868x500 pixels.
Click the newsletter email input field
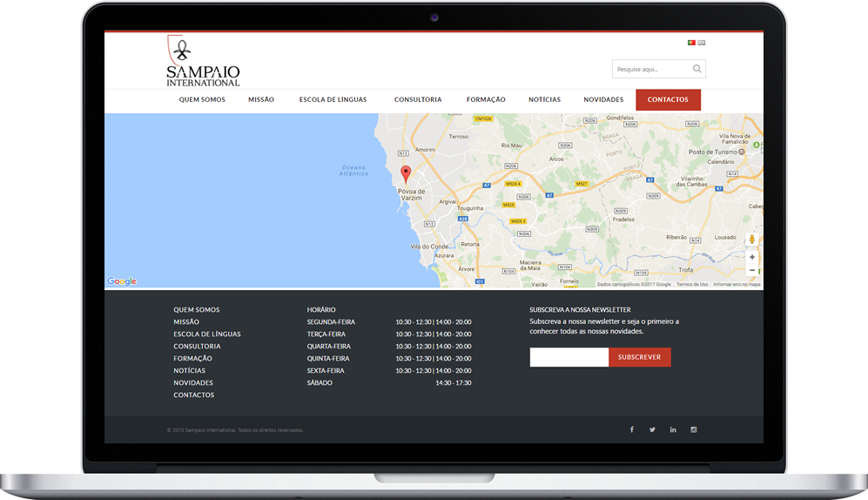pos(569,357)
